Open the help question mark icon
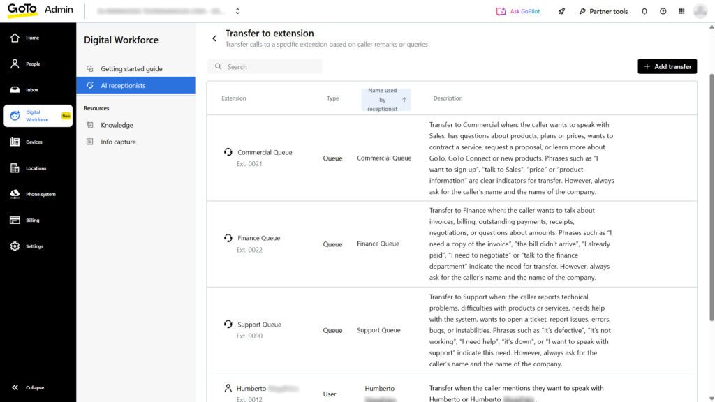715x402 pixels. 663,11
